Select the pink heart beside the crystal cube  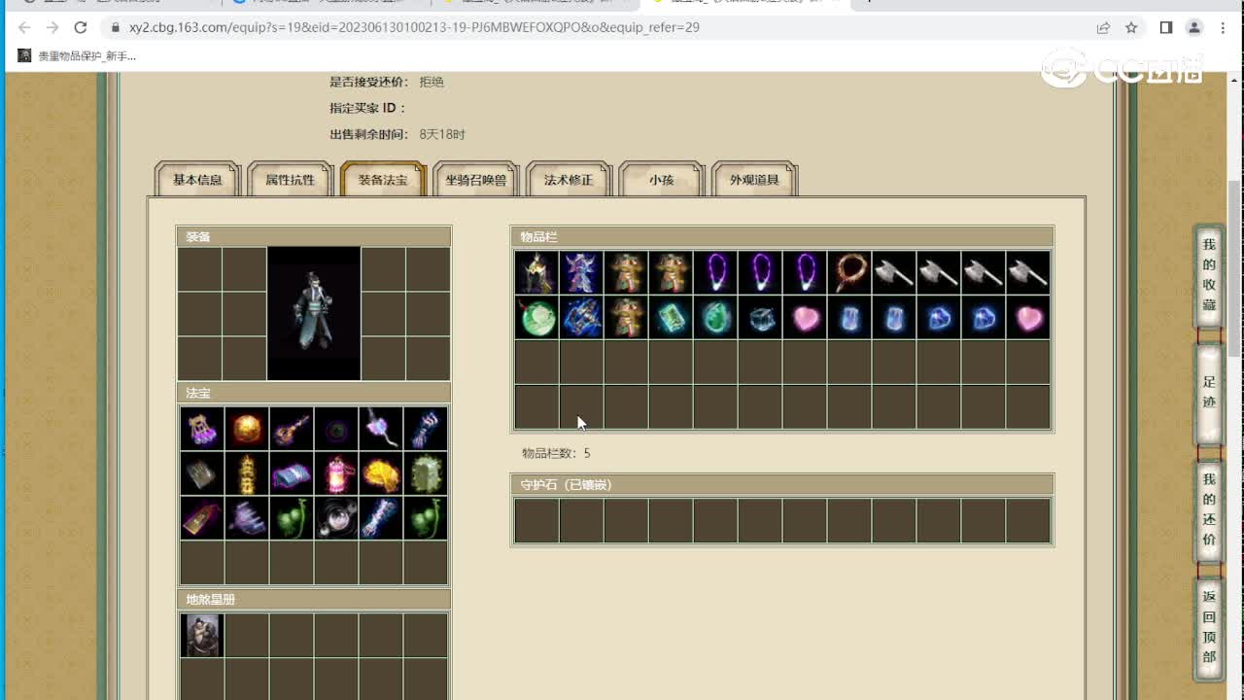805,318
